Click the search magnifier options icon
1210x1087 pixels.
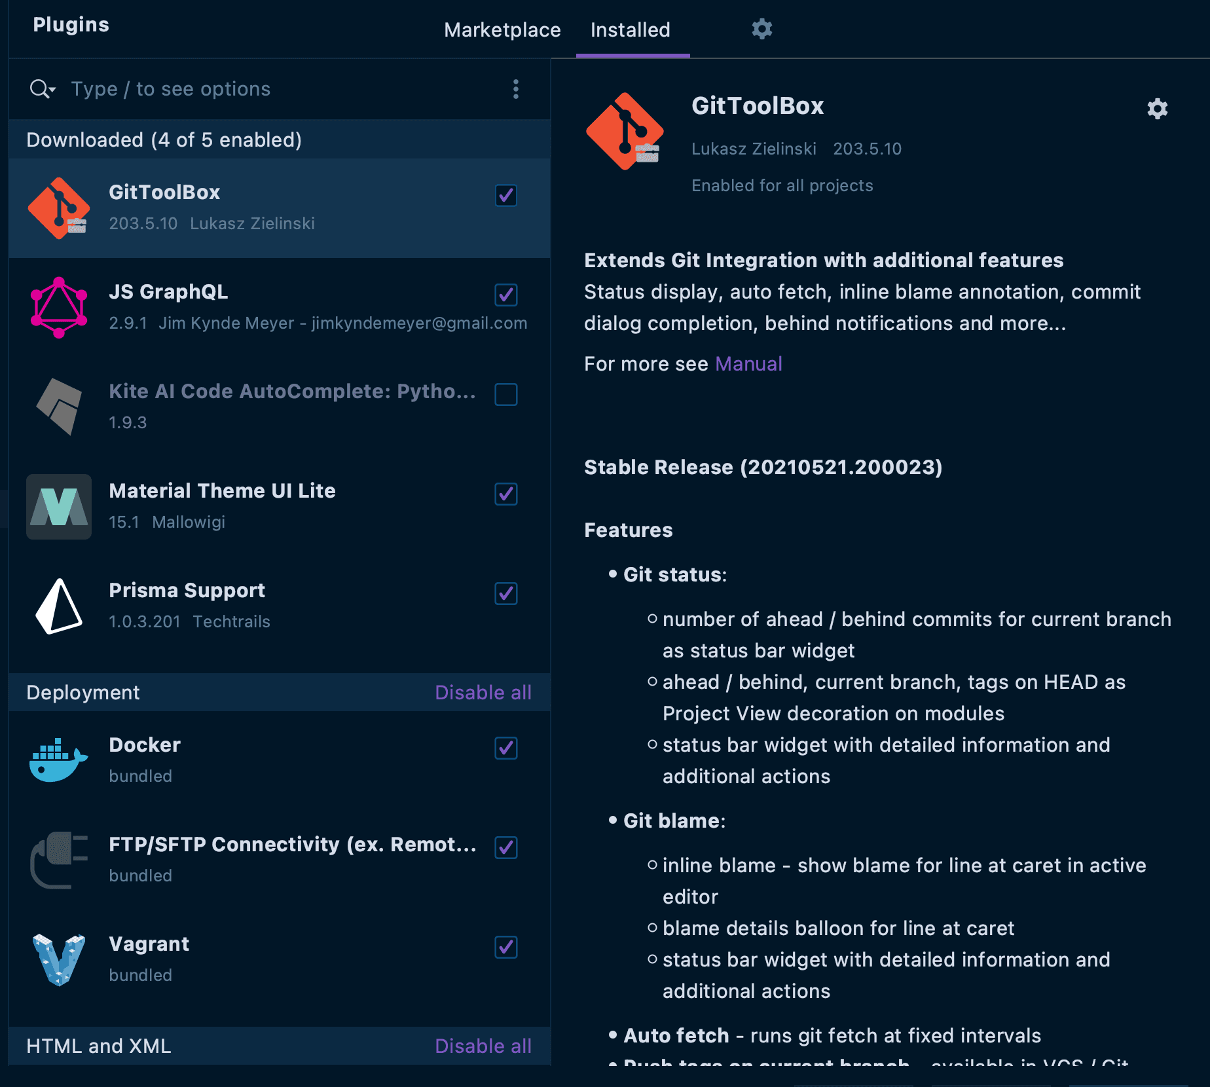(x=43, y=89)
